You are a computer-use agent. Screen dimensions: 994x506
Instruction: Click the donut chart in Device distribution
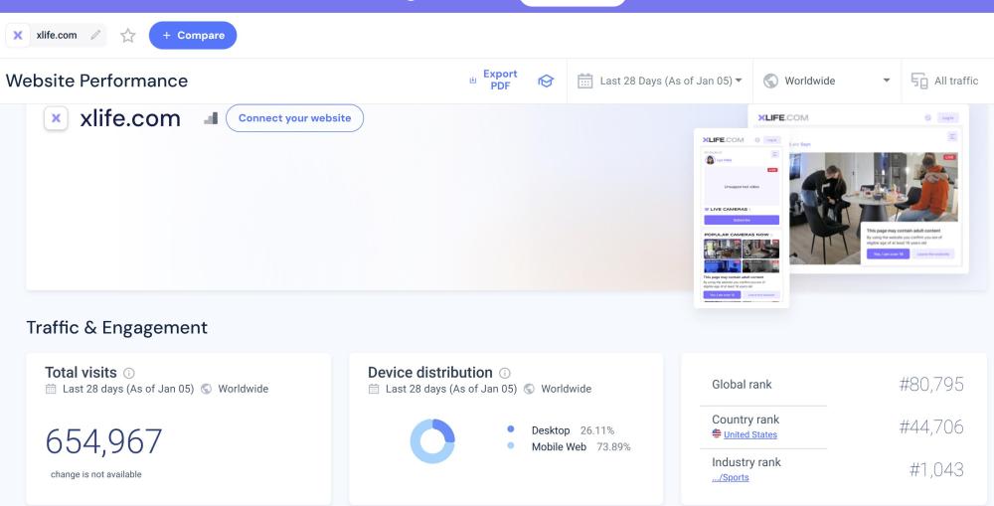[432, 440]
